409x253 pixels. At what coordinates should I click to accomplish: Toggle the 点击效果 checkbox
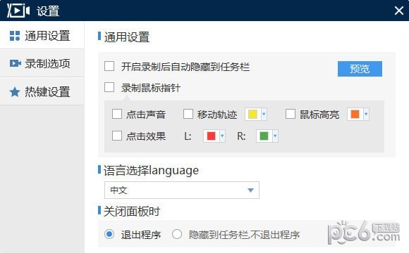[116, 136]
